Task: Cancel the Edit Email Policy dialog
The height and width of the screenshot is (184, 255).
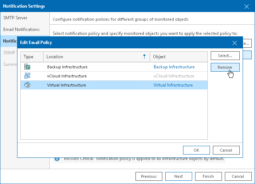Action: pos(226,150)
